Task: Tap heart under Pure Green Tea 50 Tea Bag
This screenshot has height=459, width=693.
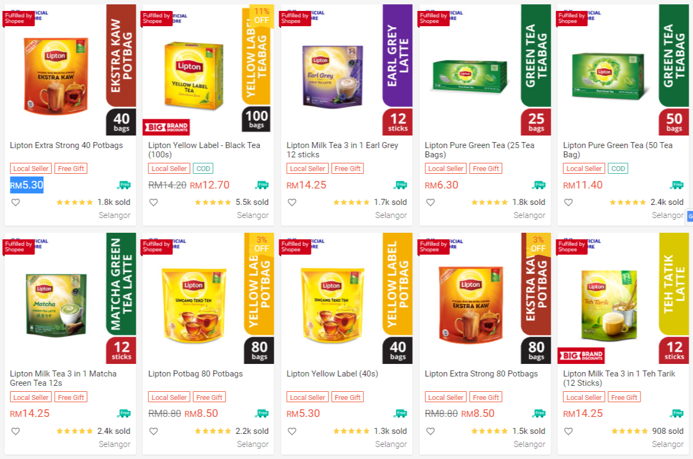Action: pyautogui.click(x=569, y=202)
